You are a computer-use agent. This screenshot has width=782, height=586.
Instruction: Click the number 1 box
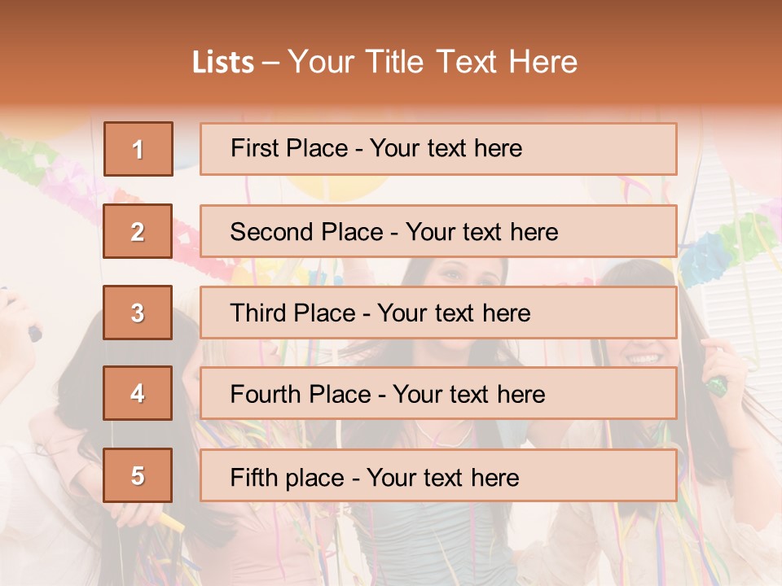pyautogui.click(x=138, y=149)
